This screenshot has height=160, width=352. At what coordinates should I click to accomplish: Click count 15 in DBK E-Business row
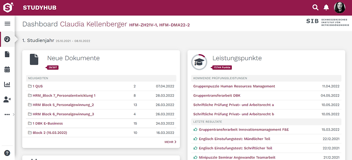click(x=135, y=123)
